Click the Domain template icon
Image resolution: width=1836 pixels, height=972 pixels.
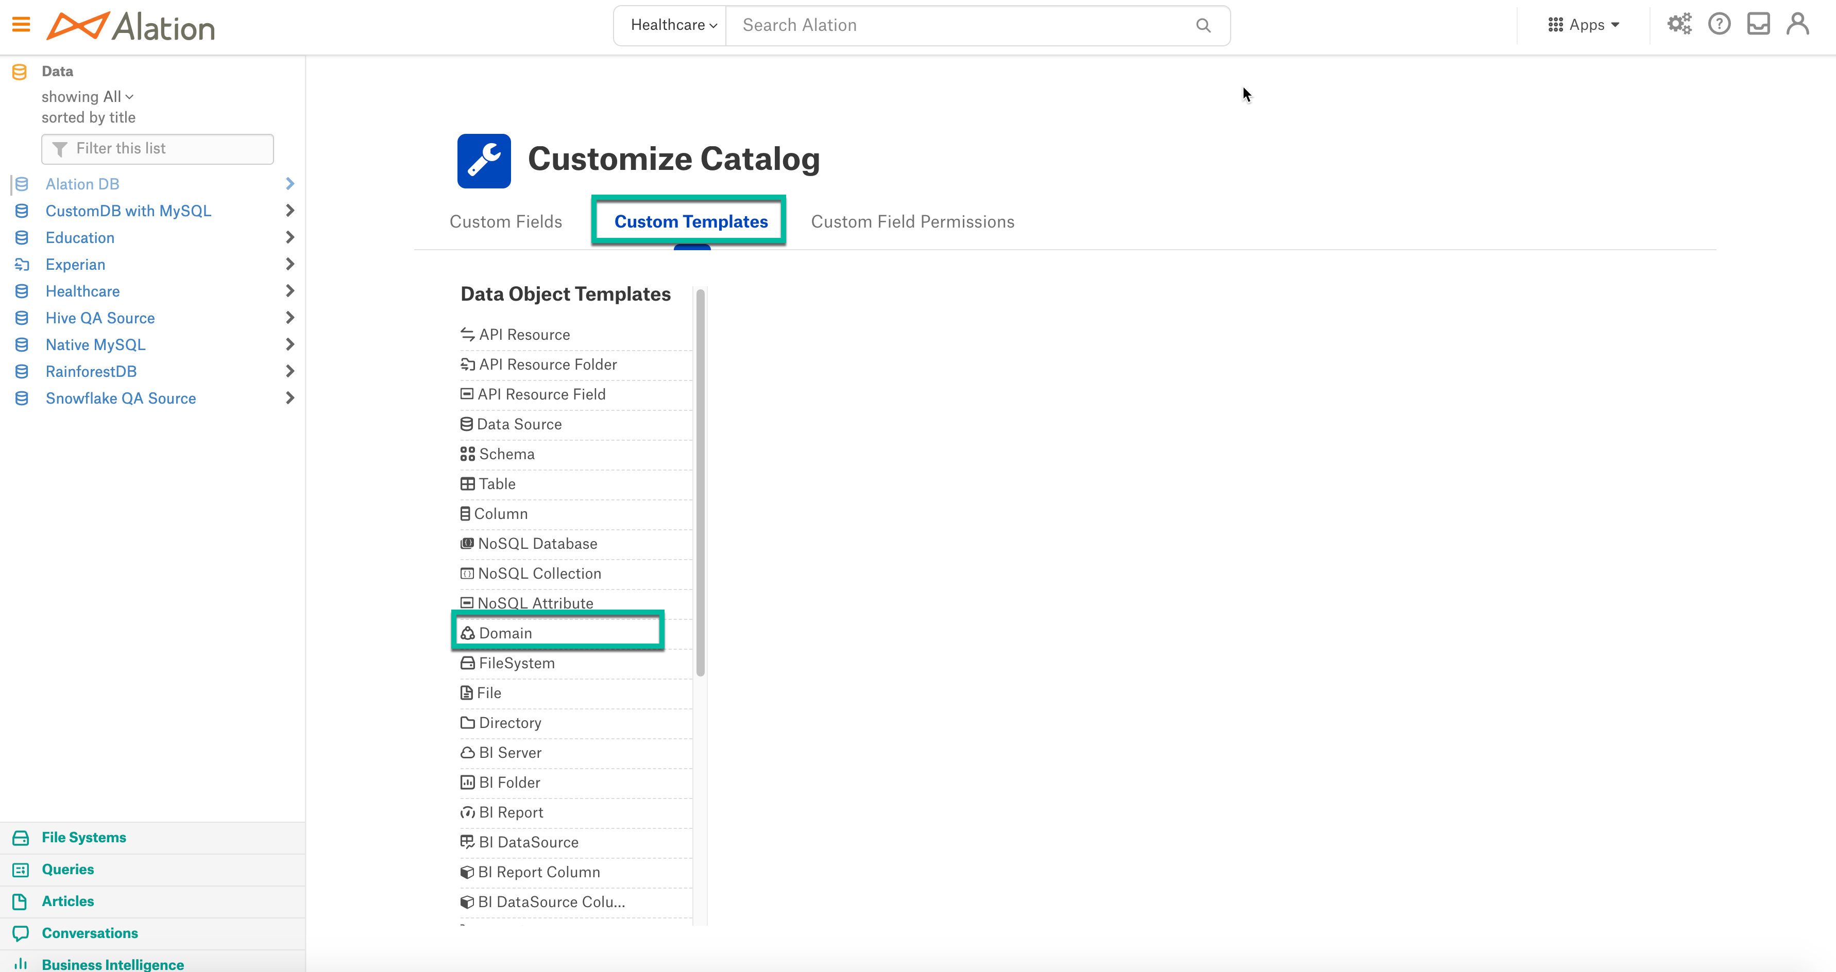(x=468, y=633)
